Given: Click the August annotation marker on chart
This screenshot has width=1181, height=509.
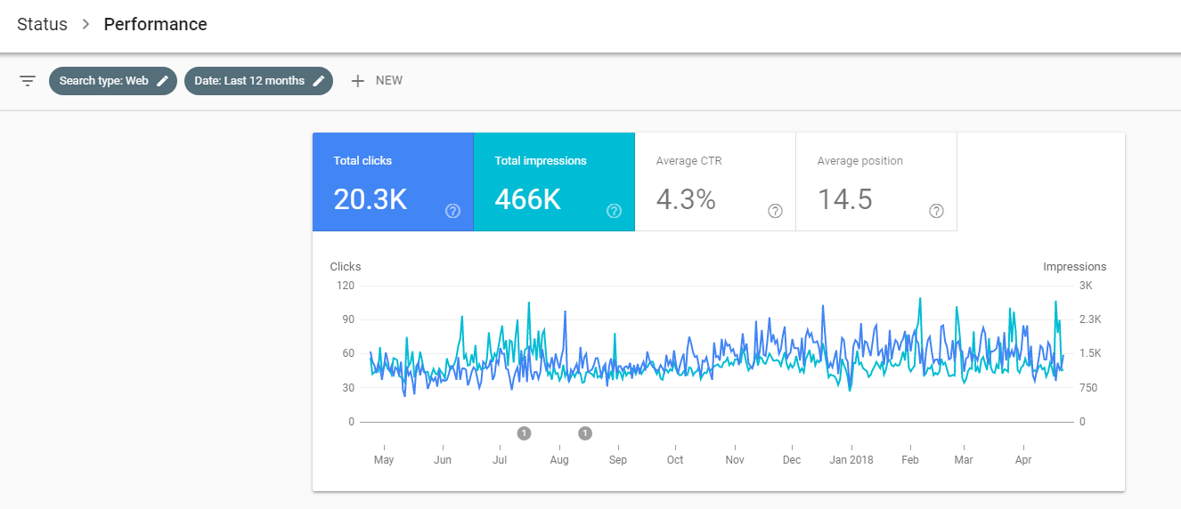Looking at the screenshot, I should pos(585,433).
